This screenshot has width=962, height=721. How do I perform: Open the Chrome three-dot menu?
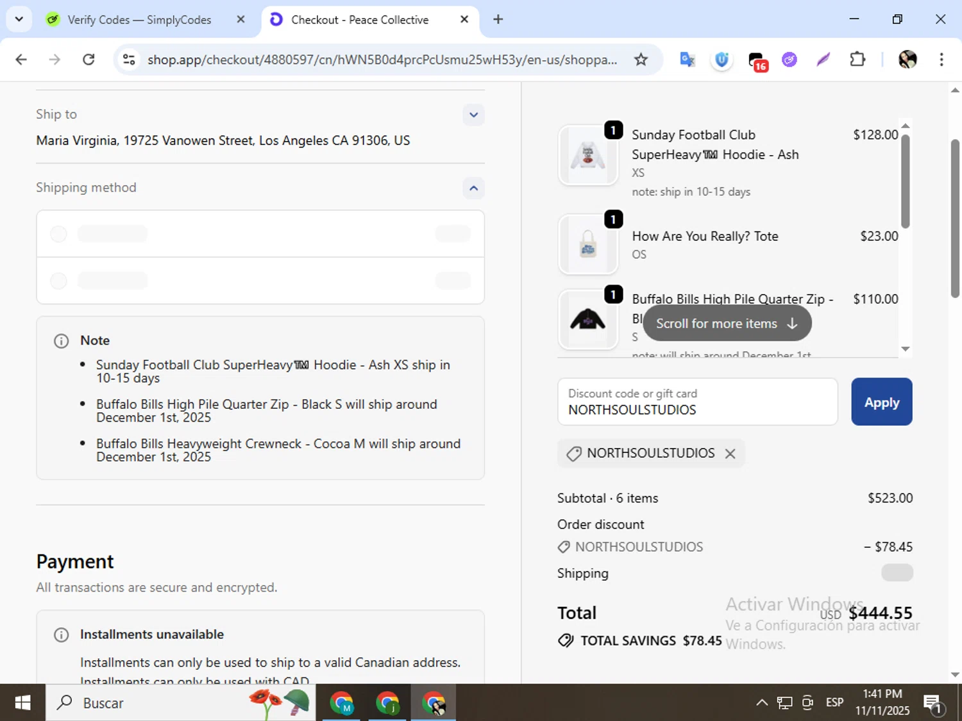[941, 60]
